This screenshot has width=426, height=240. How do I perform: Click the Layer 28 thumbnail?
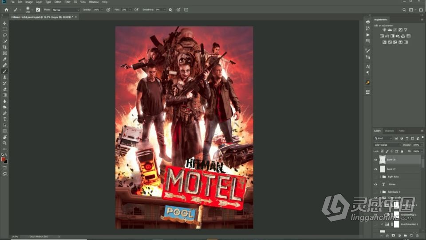(383, 160)
